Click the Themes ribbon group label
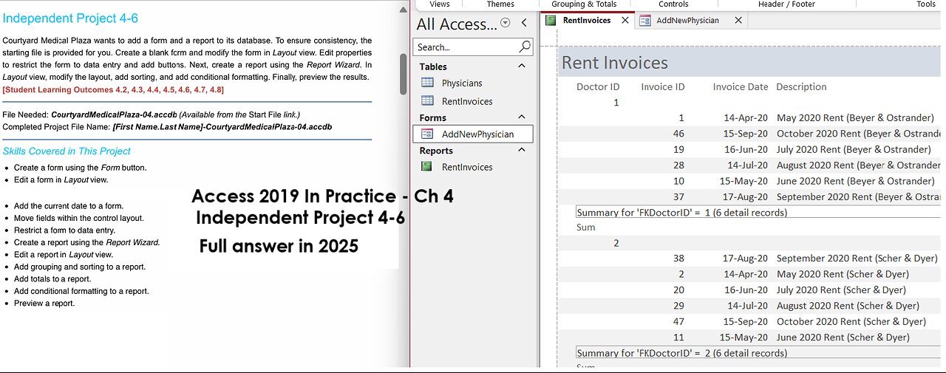This screenshot has width=946, height=373. pos(500,4)
